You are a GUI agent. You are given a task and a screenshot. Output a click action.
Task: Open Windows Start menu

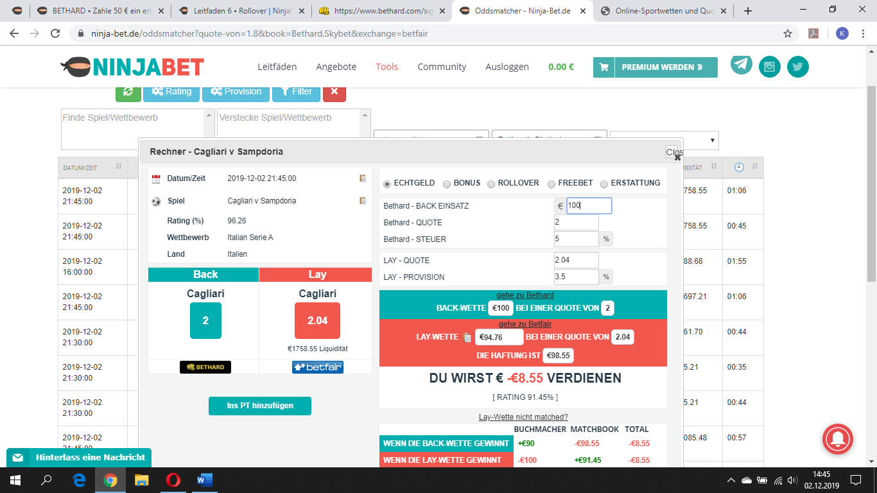(15, 480)
